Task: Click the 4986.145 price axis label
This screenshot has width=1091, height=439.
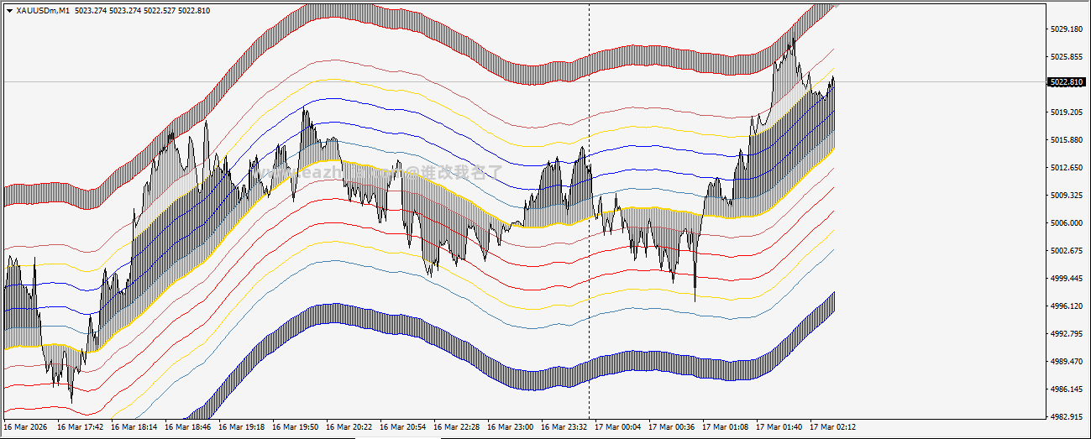Action: pos(1065,389)
